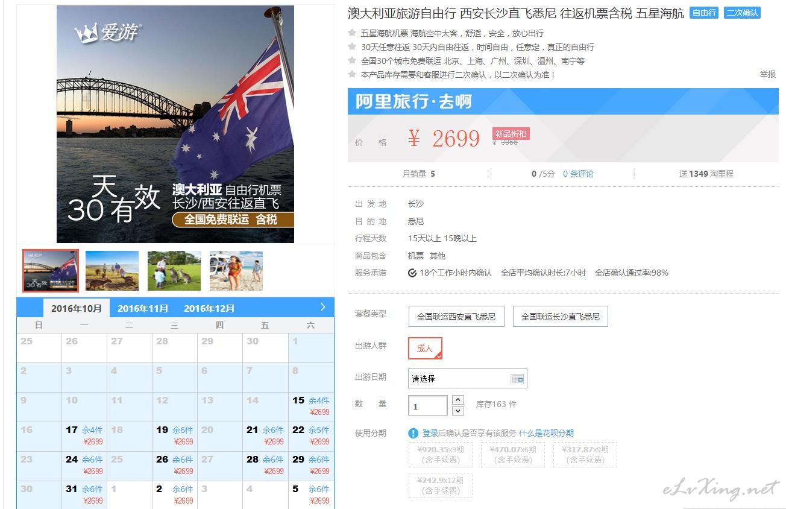Screen dimensions: 786x509
Task: Choose package 全国联运西安直飞悉尼
Action: tap(456, 317)
